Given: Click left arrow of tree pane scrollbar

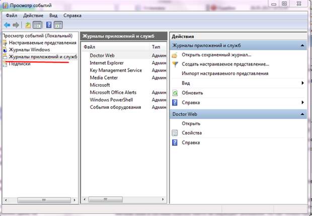Looking at the screenshot, I should (6, 200).
